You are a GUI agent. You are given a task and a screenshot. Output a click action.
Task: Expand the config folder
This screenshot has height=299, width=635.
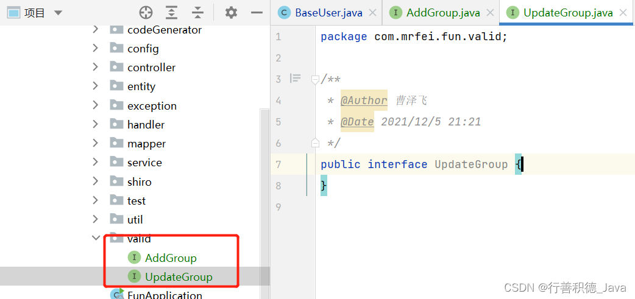tap(96, 48)
